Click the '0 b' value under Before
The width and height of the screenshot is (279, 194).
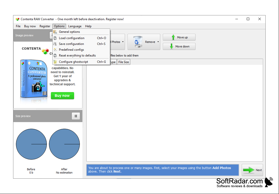31,173
